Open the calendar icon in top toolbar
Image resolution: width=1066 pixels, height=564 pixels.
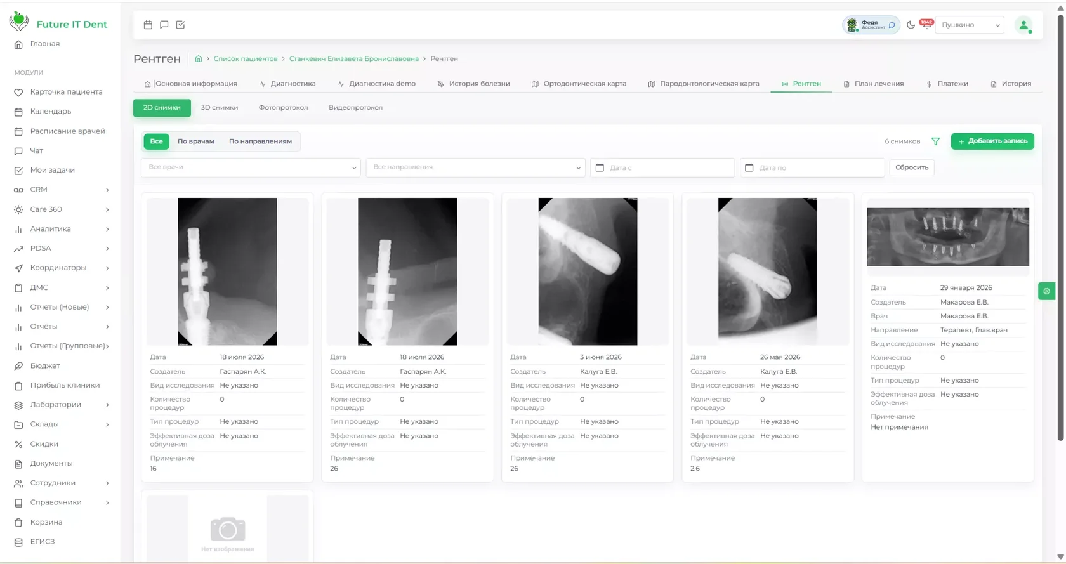pyautogui.click(x=148, y=25)
